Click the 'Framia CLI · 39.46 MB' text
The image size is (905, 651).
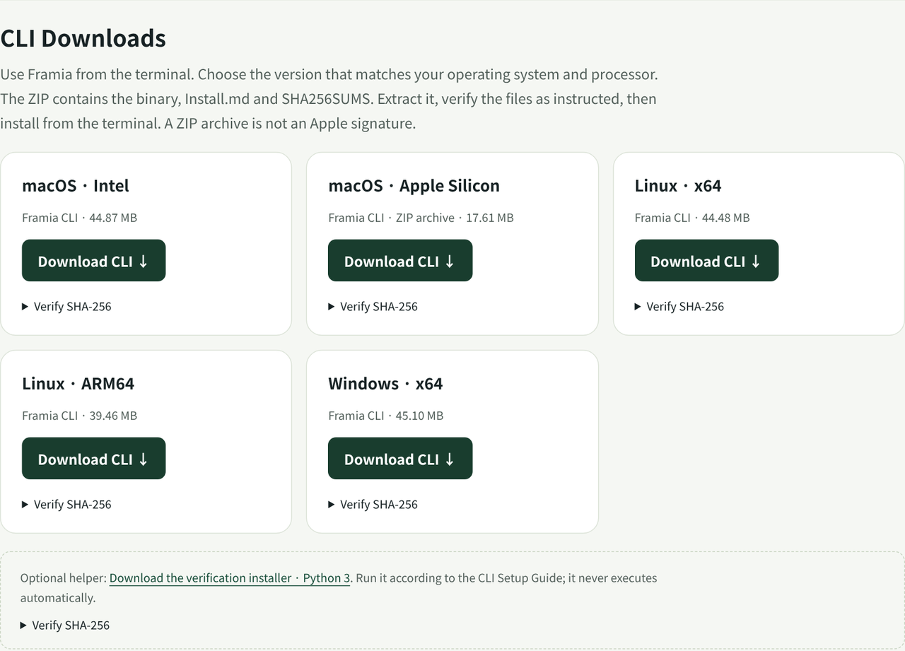pyautogui.click(x=79, y=416)
